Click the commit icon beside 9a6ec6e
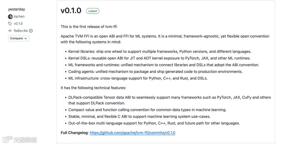The image size is (282, 145). click(10, 31)
